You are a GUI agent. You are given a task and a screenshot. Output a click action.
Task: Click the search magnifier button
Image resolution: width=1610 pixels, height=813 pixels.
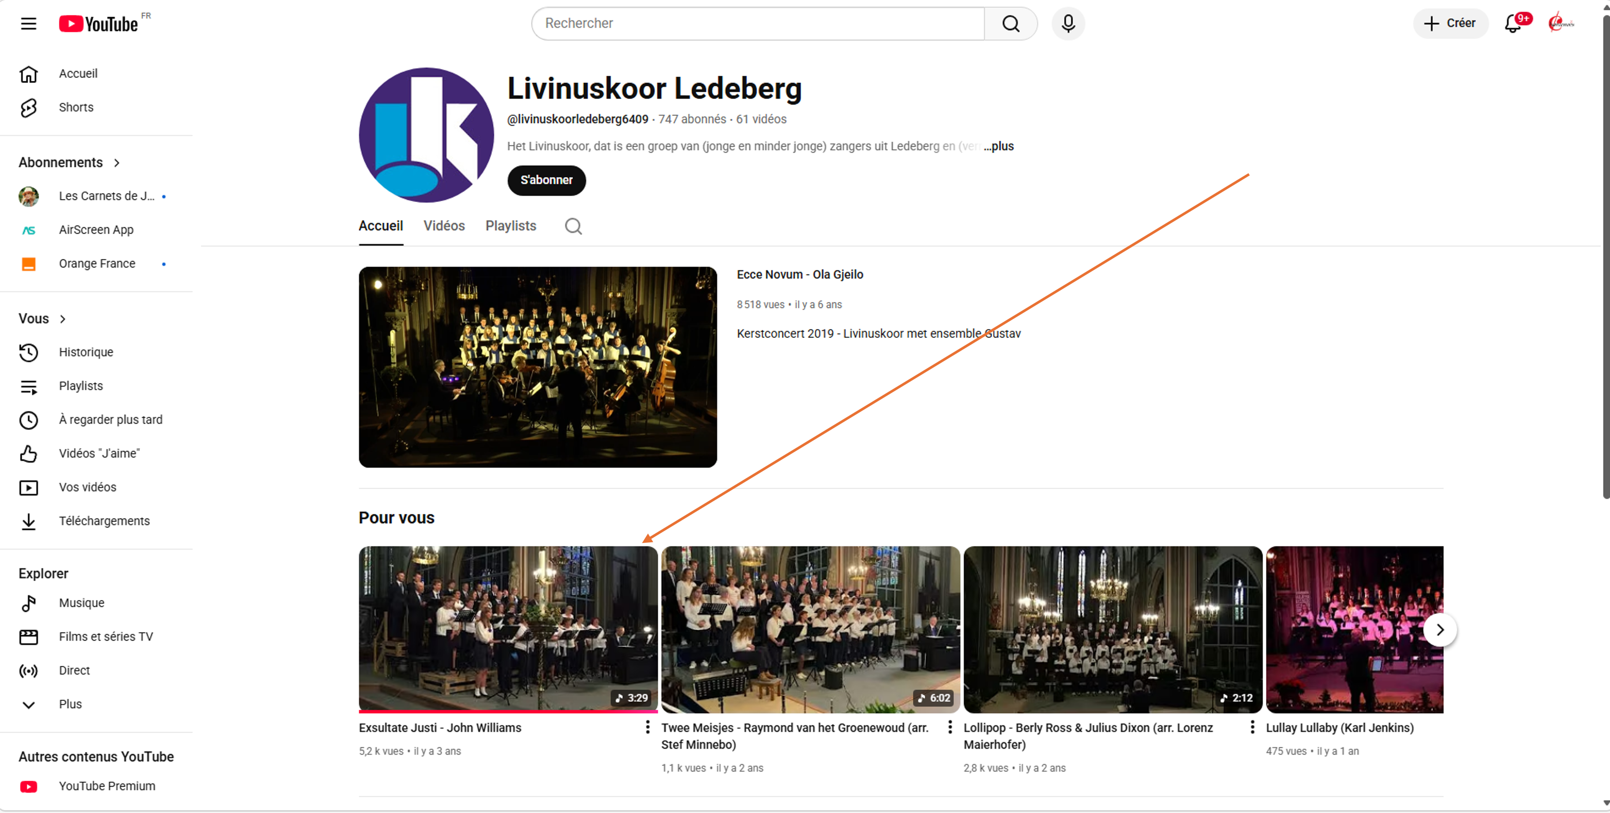pos(1011,24)
